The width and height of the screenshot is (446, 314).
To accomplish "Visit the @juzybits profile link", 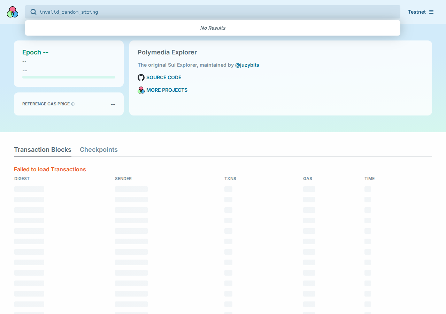I will [x=247, y=65].
